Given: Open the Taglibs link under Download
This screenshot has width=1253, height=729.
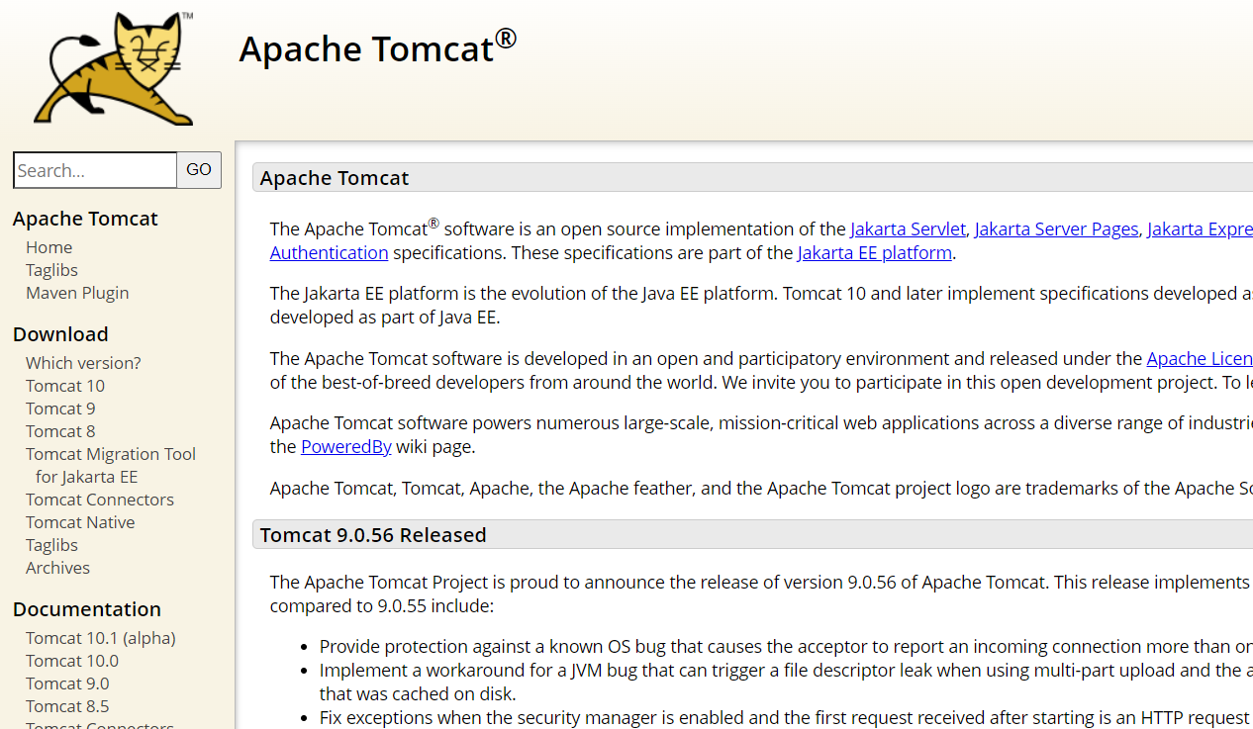Looking at the screenshot, I should (51, 545).
